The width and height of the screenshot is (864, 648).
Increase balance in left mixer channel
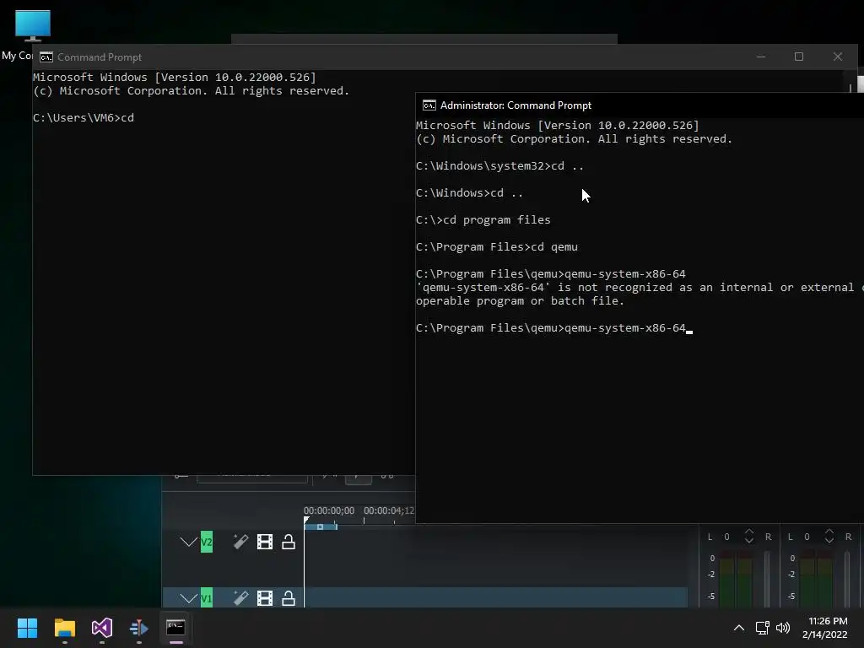749,532
